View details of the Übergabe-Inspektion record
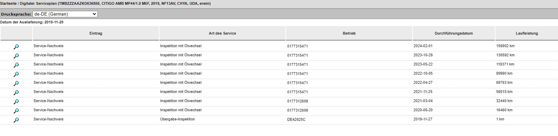558x136 pixels. coord(16,120)
